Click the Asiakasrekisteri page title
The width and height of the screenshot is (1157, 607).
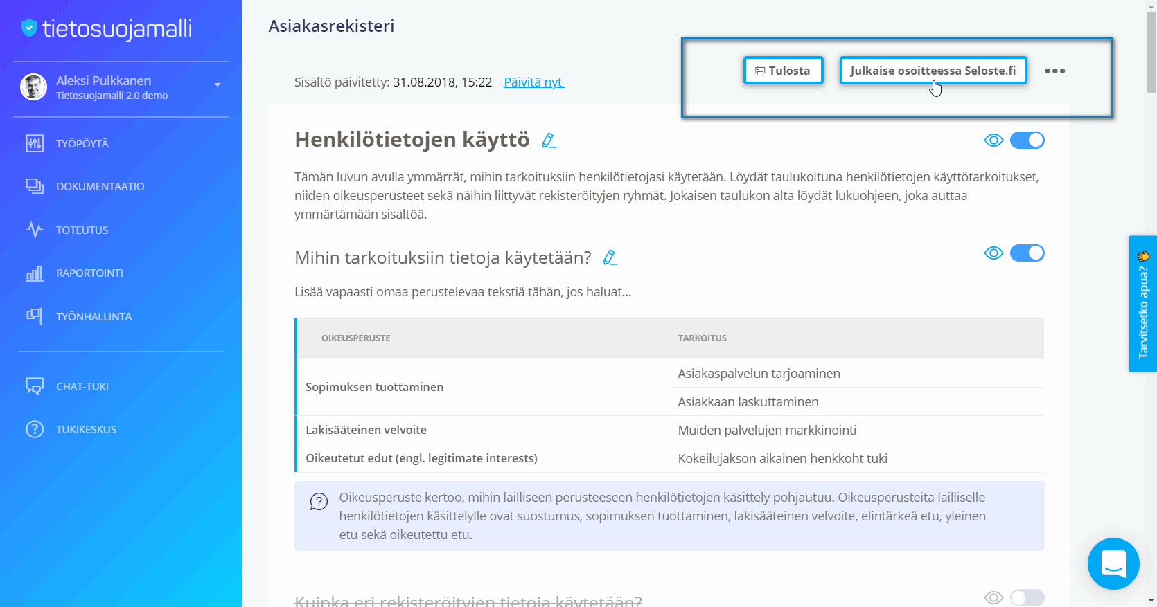pos(331,26)
